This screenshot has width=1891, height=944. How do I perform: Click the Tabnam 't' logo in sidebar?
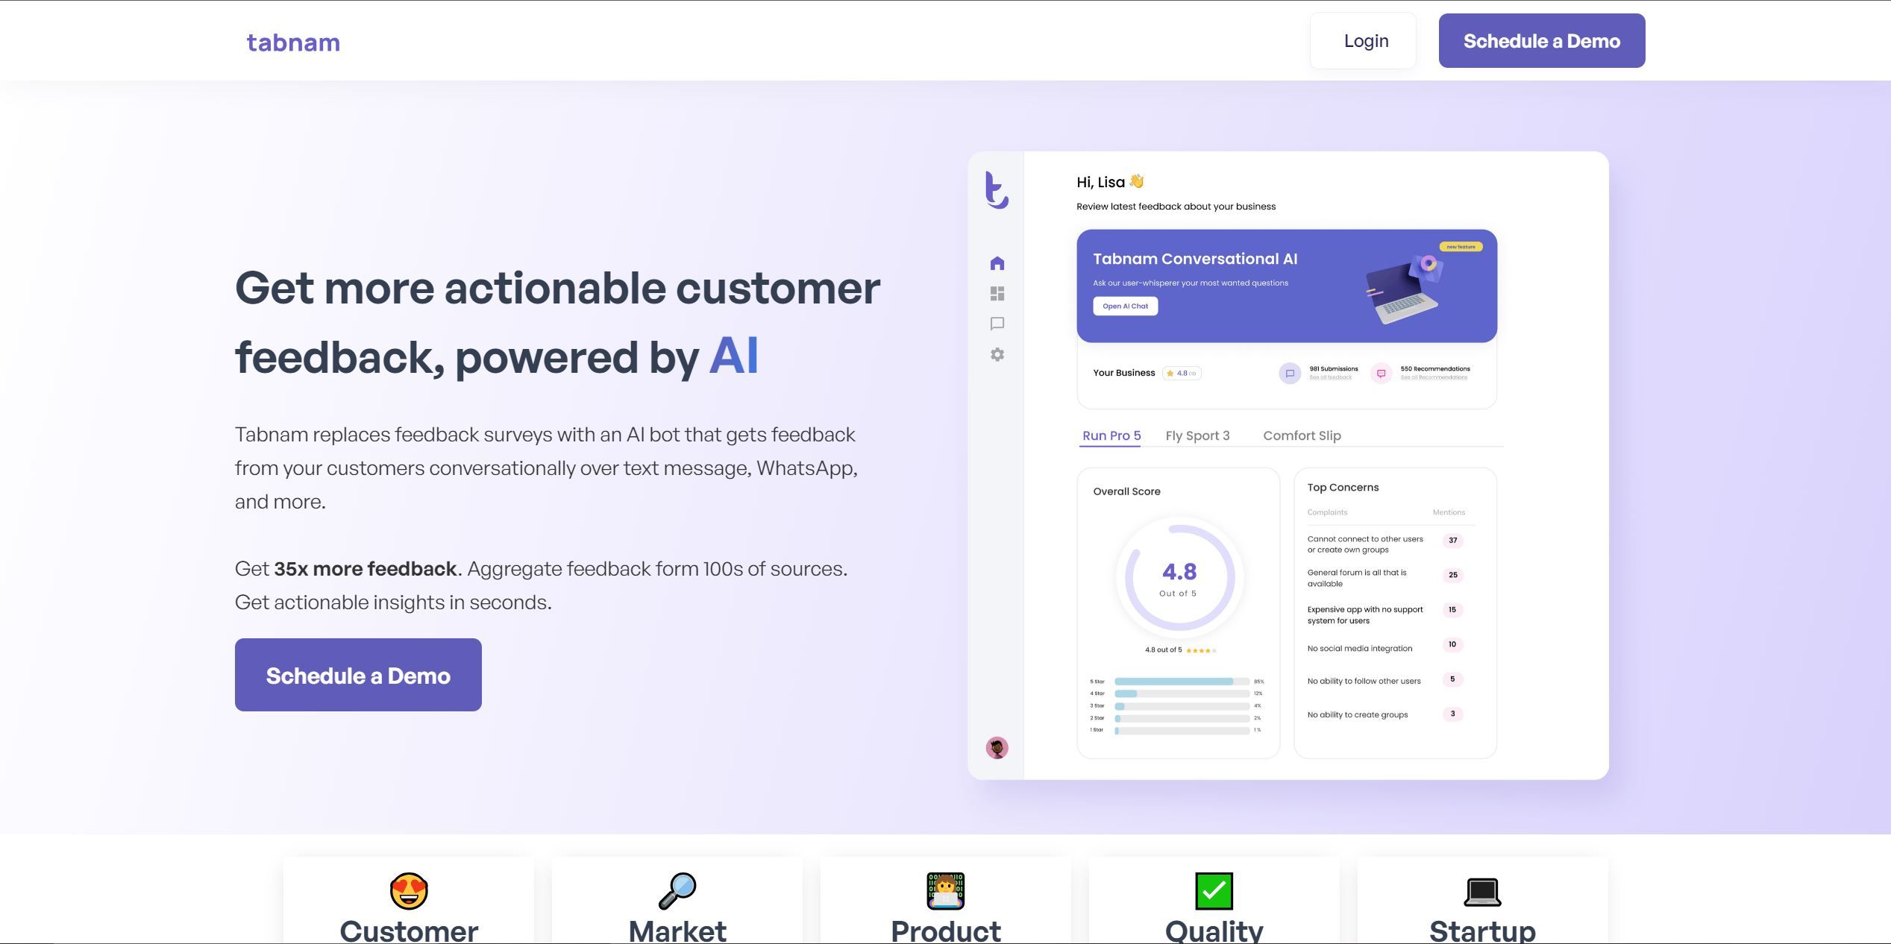click(997, 189)
